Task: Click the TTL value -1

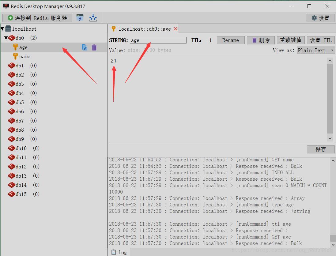Action: [209, 40]
